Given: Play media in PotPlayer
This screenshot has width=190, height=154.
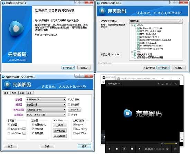Looking at the screenshot, I should pyautogui.click(x=109, y=149).
